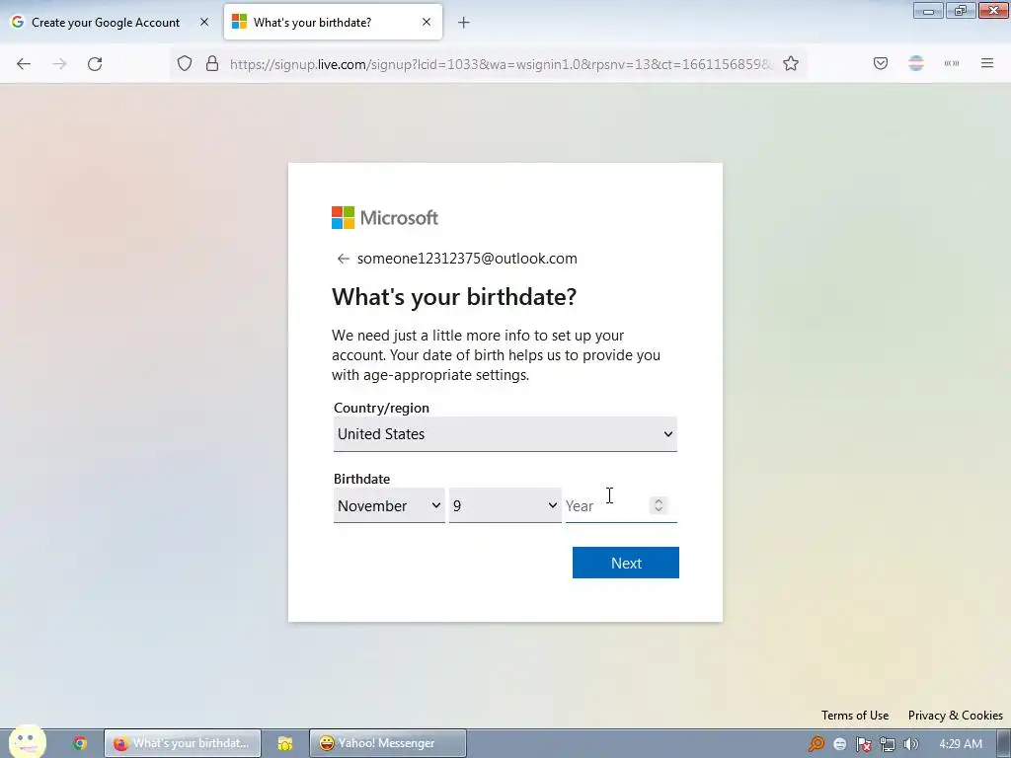Open the Terms of Use link
This screenshot has height=758, width=1011.
click(x=854, y=716)
